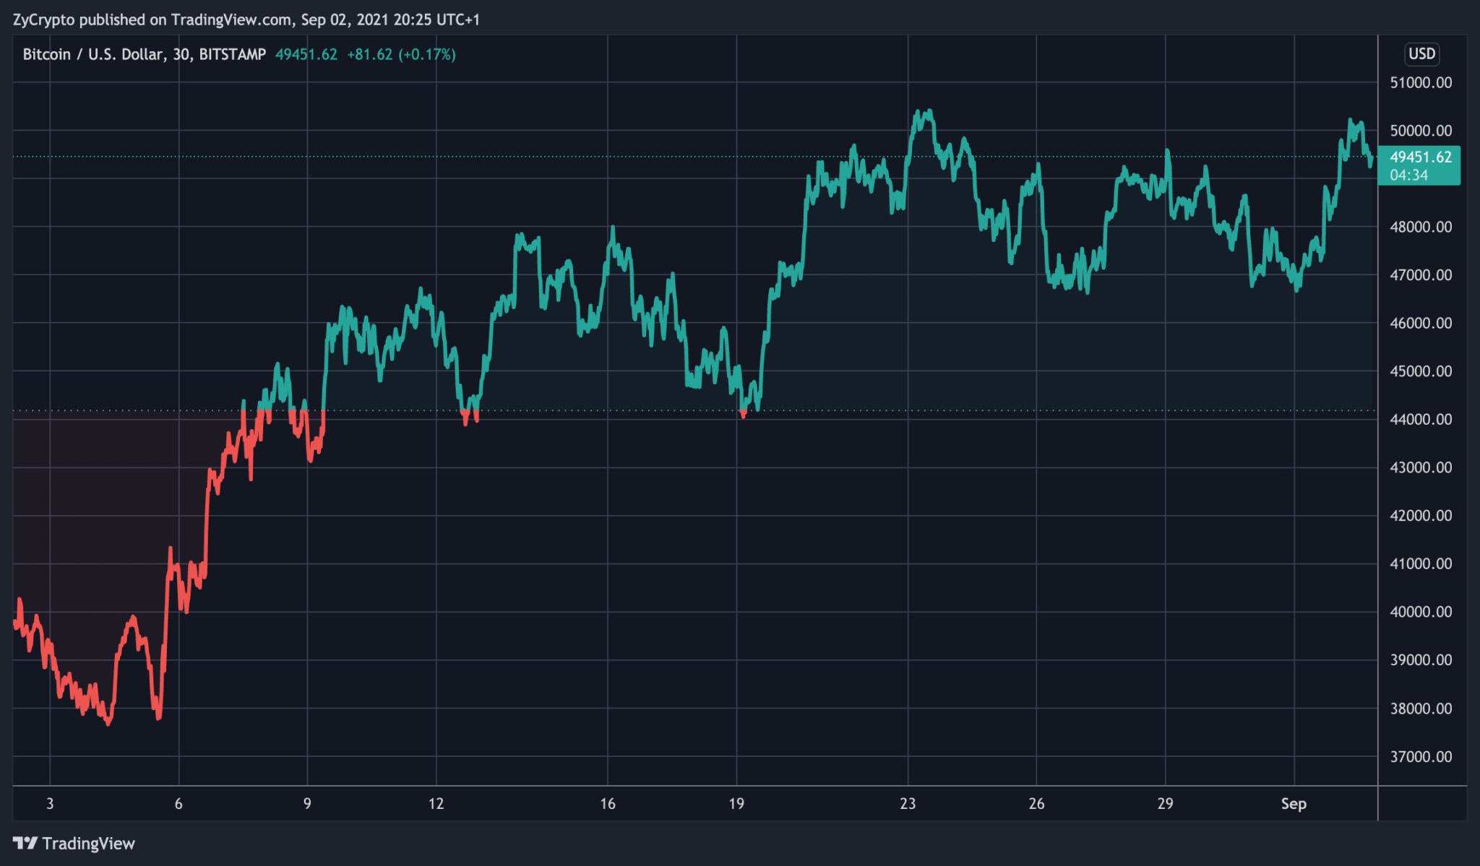Click the date label 3 on time axis
The height and width of the screenshot is (866, 1480).
pyautogui.click(x=50, y=803)
